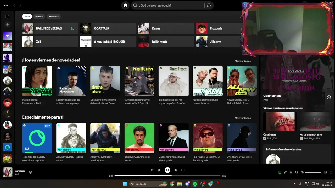Open helium playlist cover
Viewport: 335px width, 188px height.
[139, 81]
